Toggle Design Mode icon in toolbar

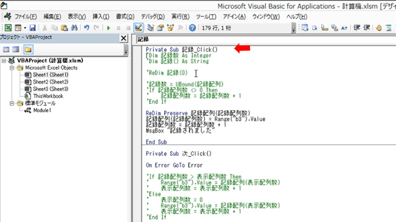pos(138,28)
